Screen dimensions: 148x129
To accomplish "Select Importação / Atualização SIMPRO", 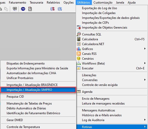I will tap(38, 90).
